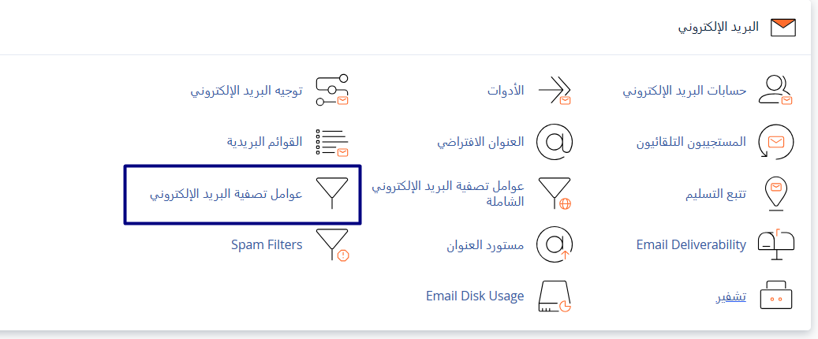This screenshot has width=818, height=339.
Task: Collapse the البريد الإلكتروني section header
Action: point(719,27)
